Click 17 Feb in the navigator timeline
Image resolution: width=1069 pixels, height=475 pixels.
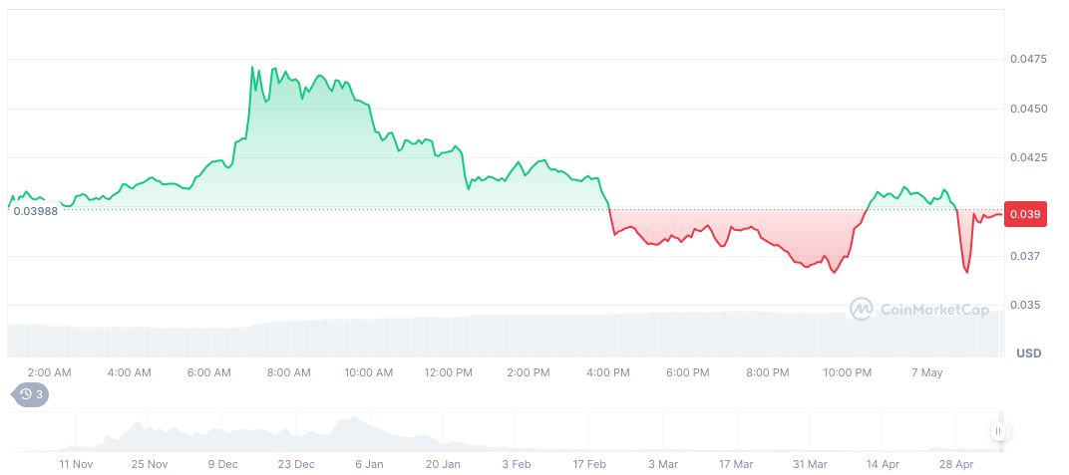589,464
